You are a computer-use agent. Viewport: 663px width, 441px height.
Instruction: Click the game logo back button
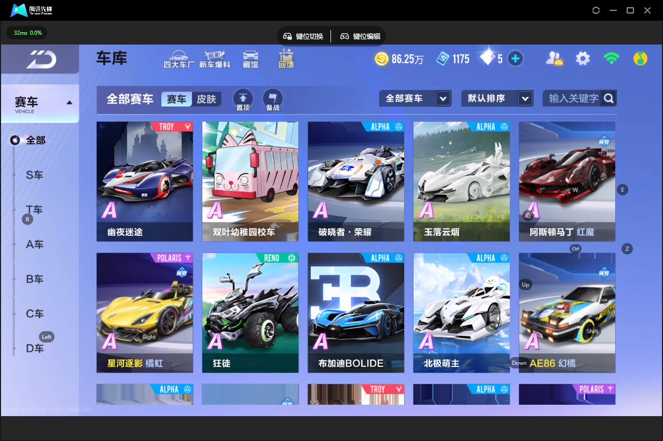[x=41, y=60]
